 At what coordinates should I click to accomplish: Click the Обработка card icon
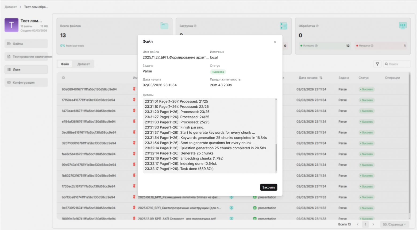(x=403, y=26)
